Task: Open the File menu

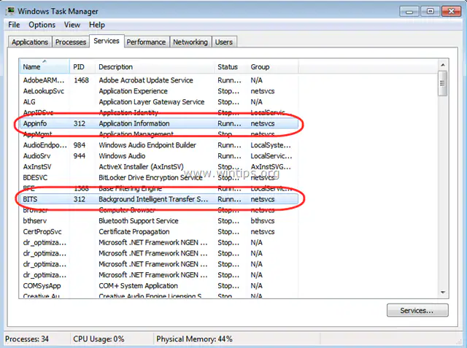Action: (14, 25)
